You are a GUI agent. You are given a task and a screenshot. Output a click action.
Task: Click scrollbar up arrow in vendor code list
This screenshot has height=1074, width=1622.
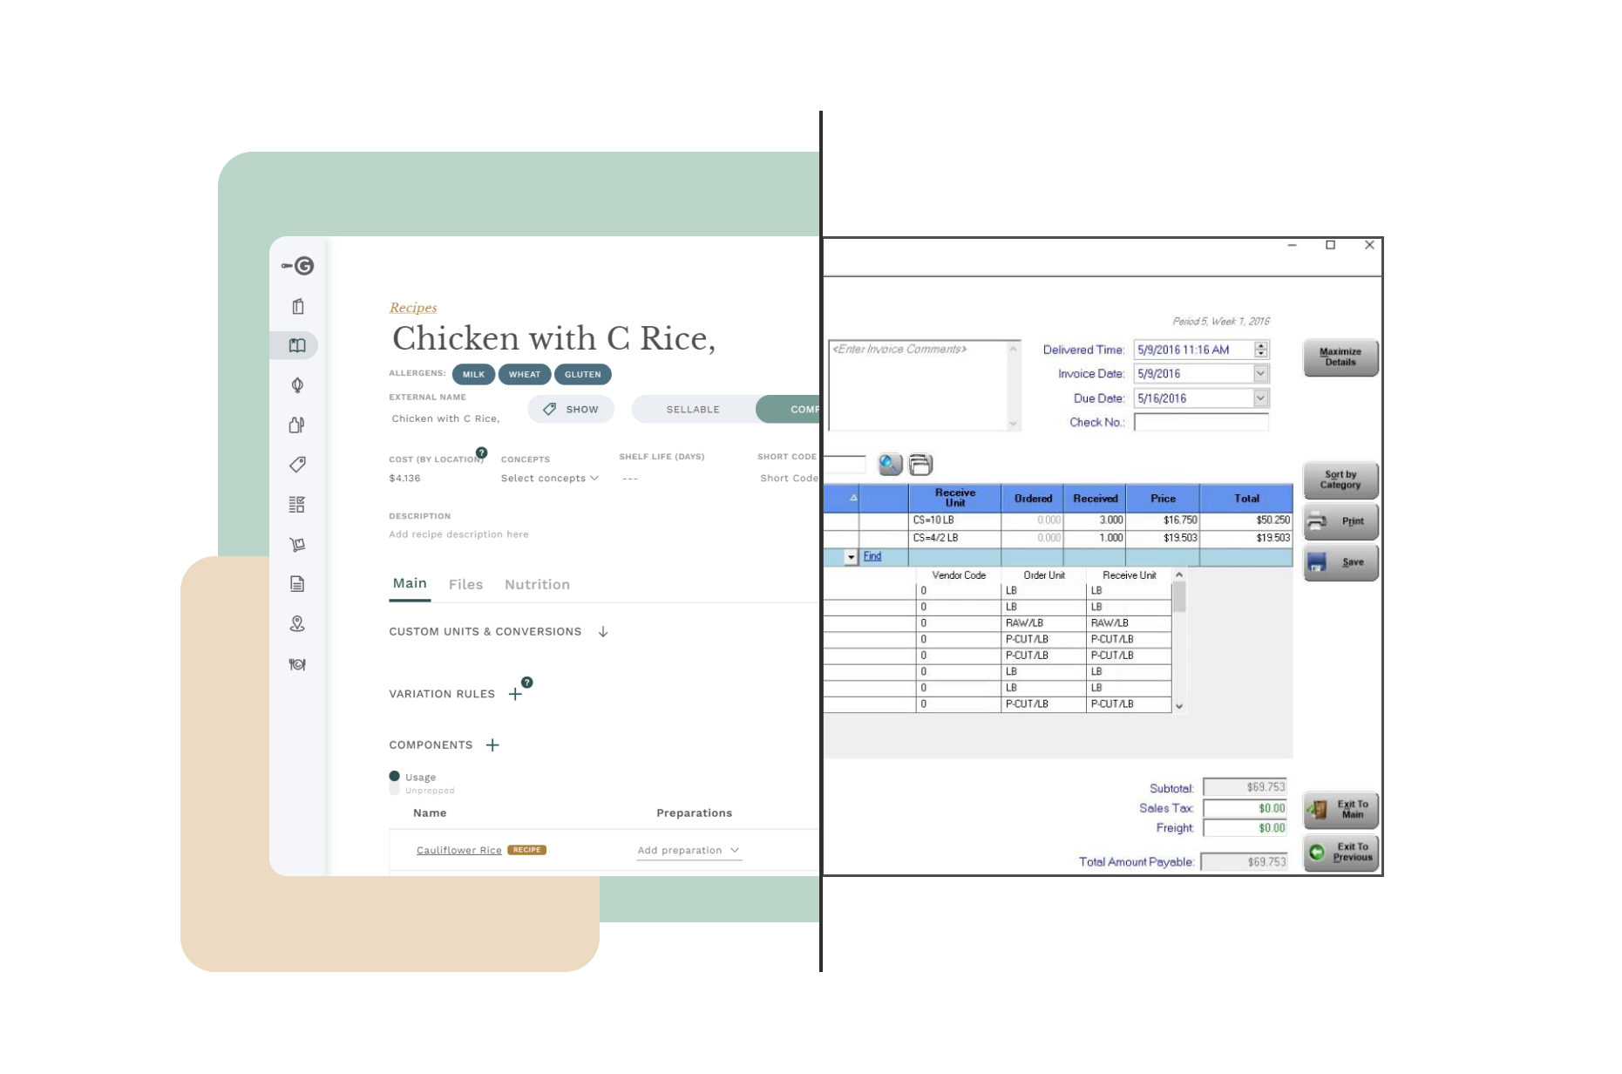(x=1179, y=575)
